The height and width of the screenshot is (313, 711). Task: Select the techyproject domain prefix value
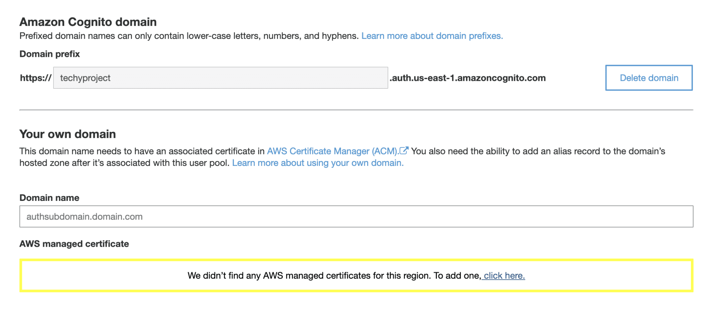pos(85,78)
